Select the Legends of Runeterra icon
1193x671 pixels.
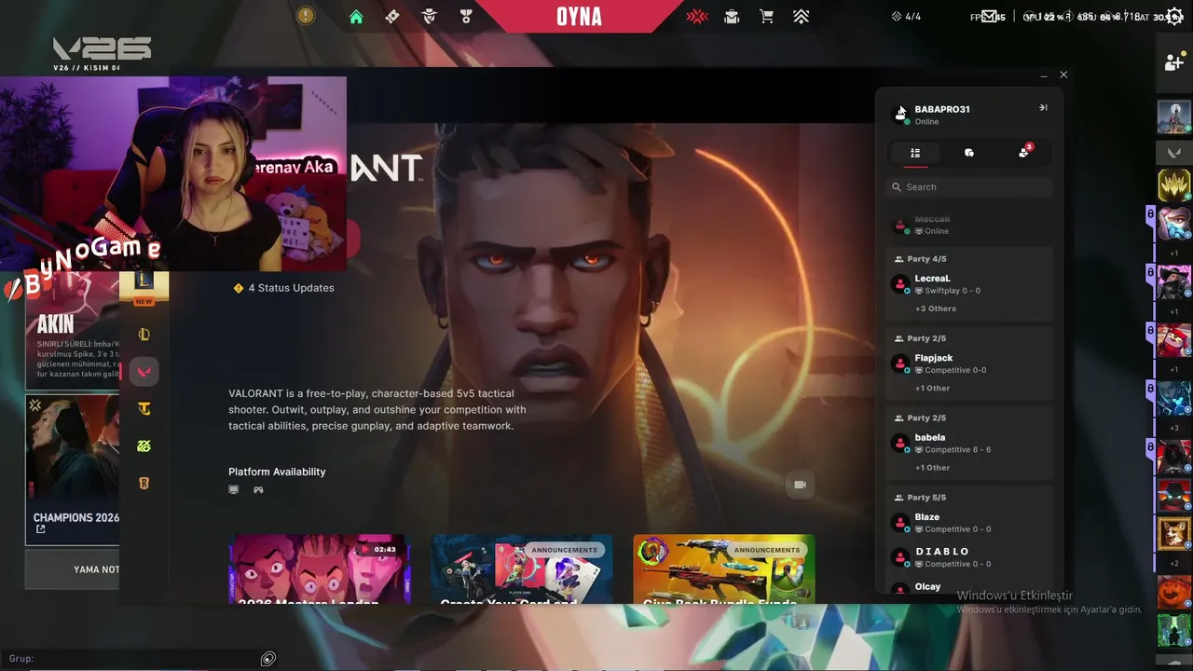(144, 483)
